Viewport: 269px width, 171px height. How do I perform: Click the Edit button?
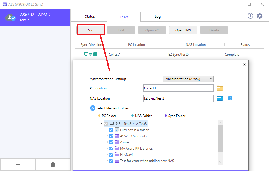121,30
